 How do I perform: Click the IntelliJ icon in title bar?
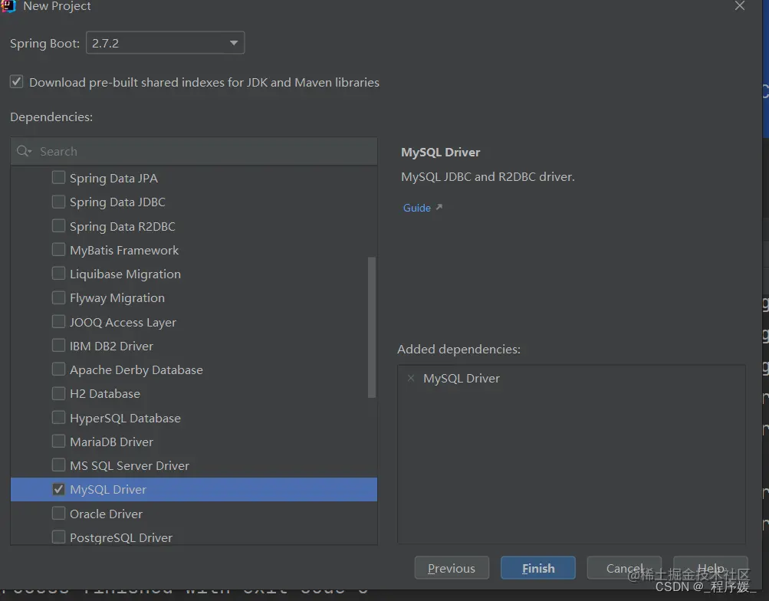tap(9, 6)
